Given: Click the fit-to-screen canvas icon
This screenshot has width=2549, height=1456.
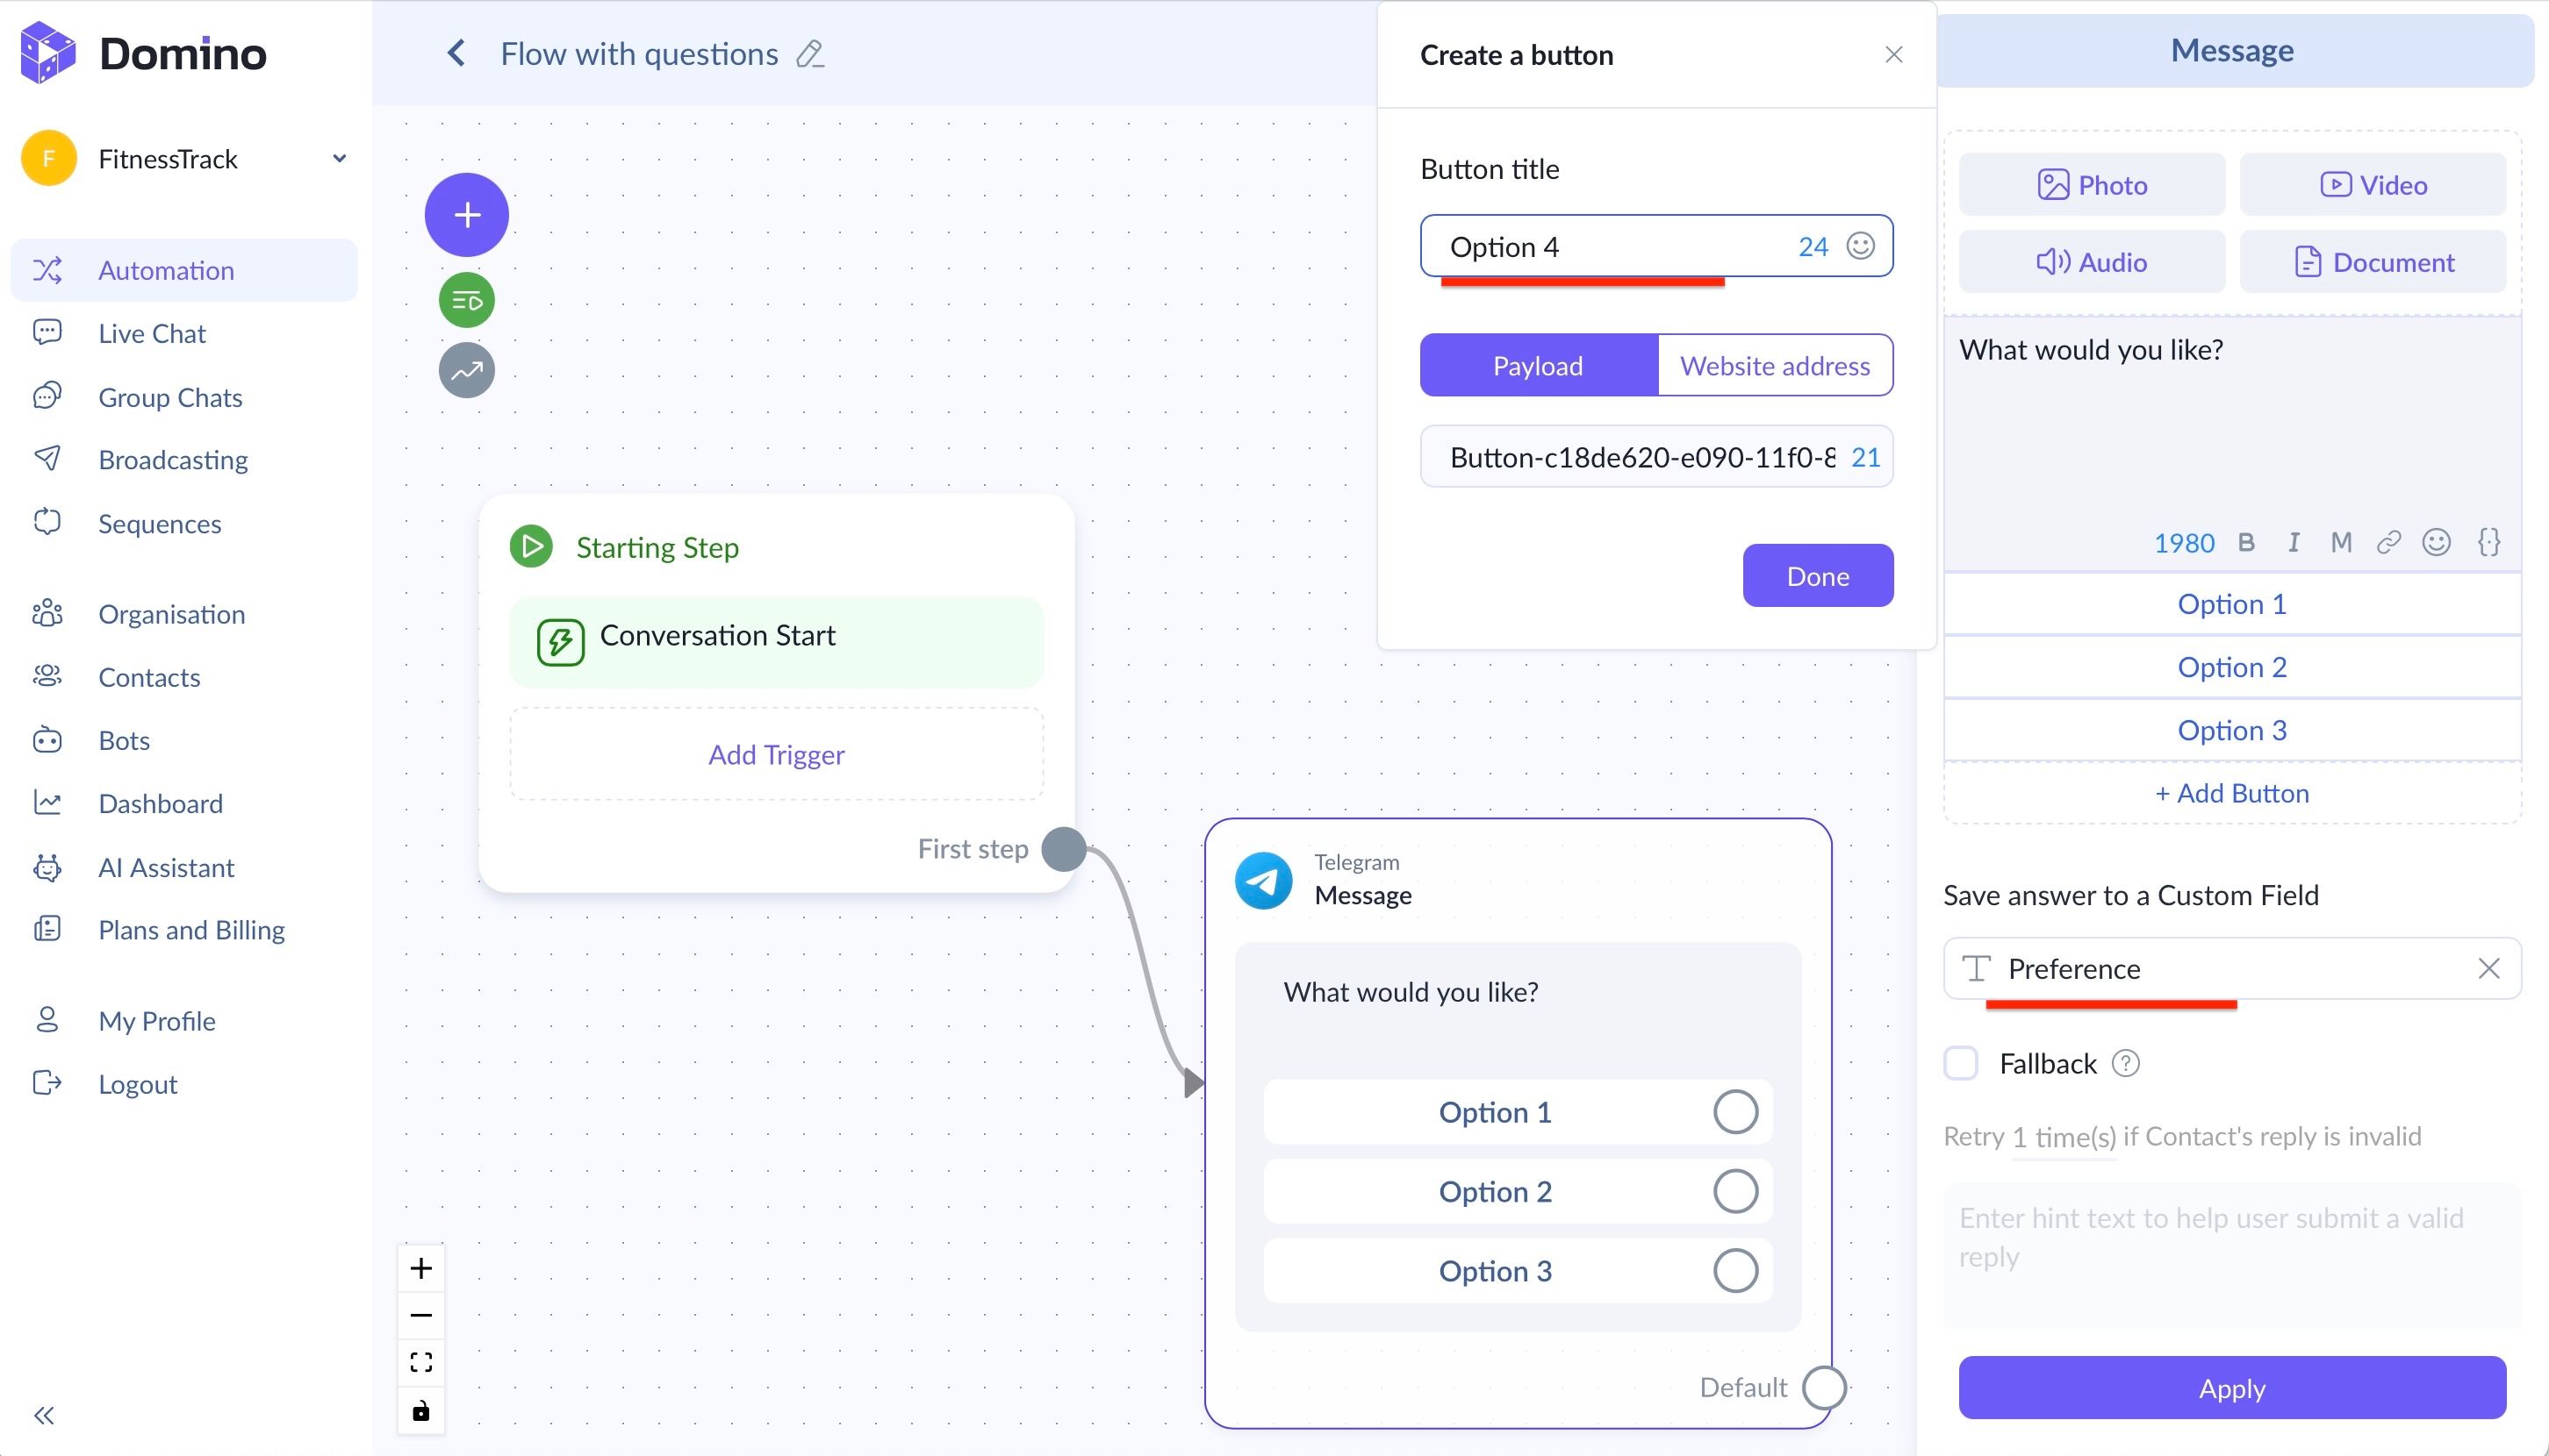Looking at the screenshot, I should [x=421, y=1362].
